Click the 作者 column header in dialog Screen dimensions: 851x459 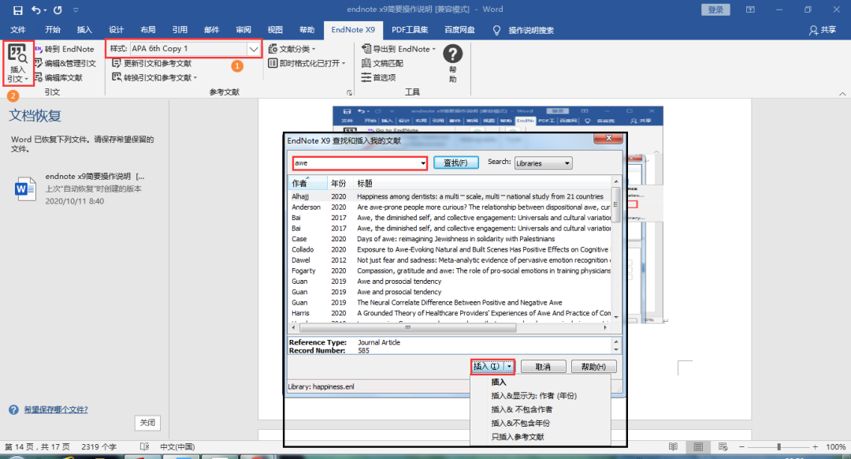(308, 183)
